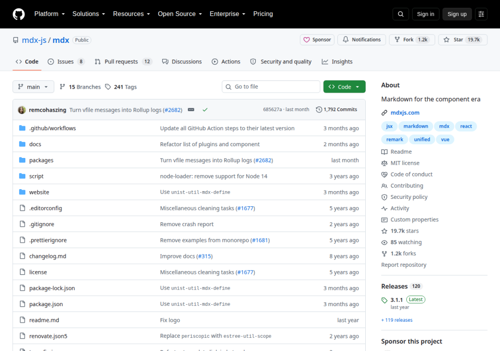The image size is (500, 351).
Task: Expand the Enterprise menu
Action: click(x=228, y=14)
